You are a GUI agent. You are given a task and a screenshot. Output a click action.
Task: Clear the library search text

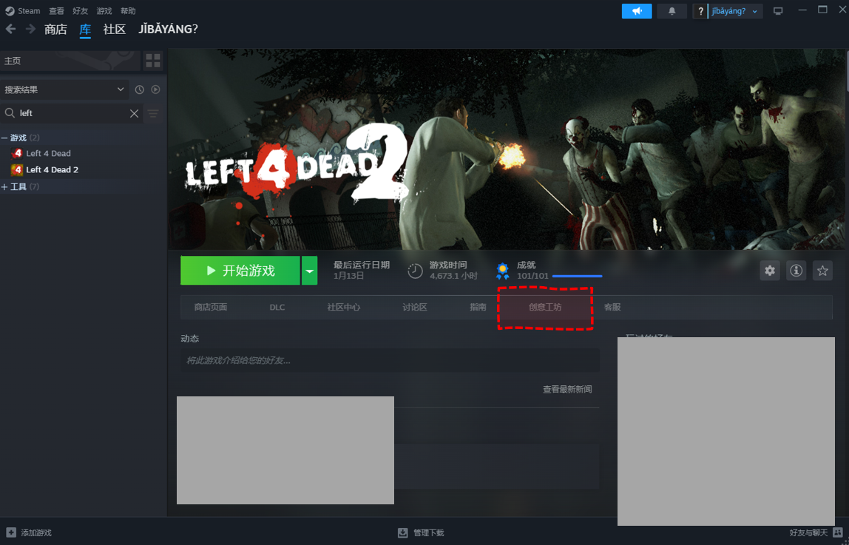[135, 113]
